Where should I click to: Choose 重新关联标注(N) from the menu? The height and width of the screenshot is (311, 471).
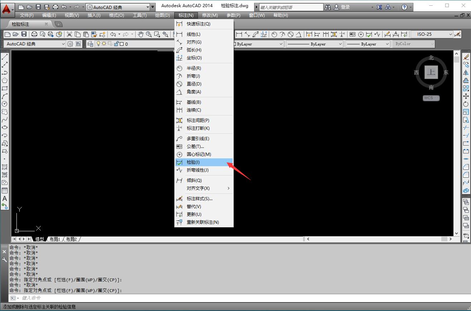pyautogui.click(x=204, y=222)
